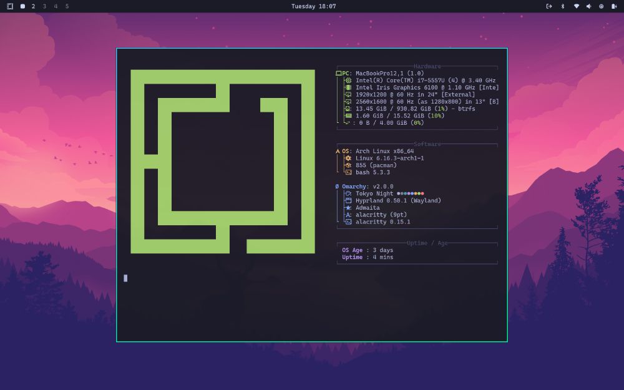Click the text '855 (pacman)'

coord(376,165)
